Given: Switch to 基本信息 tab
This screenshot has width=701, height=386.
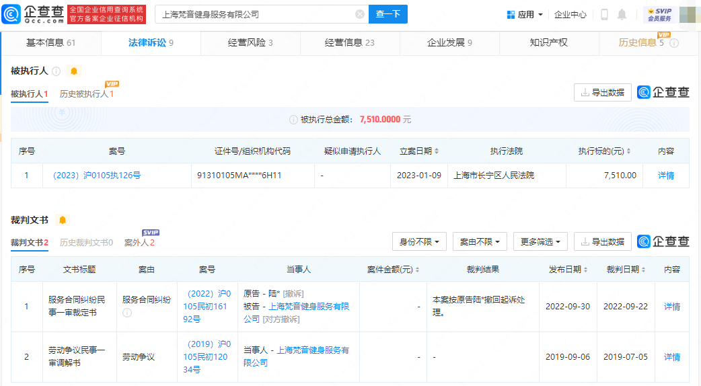Looking at the screenshot, I should (x=50, y=42).
